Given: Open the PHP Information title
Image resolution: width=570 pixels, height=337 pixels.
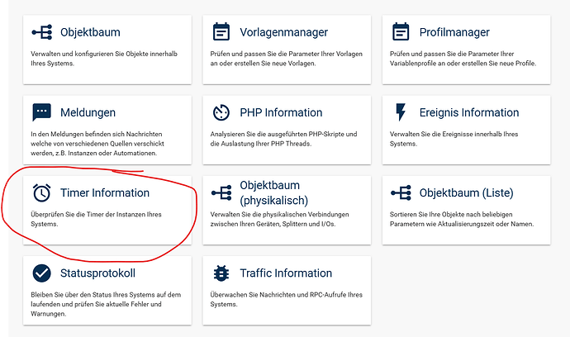Looking at the screenshot, I should coord(281,112).
